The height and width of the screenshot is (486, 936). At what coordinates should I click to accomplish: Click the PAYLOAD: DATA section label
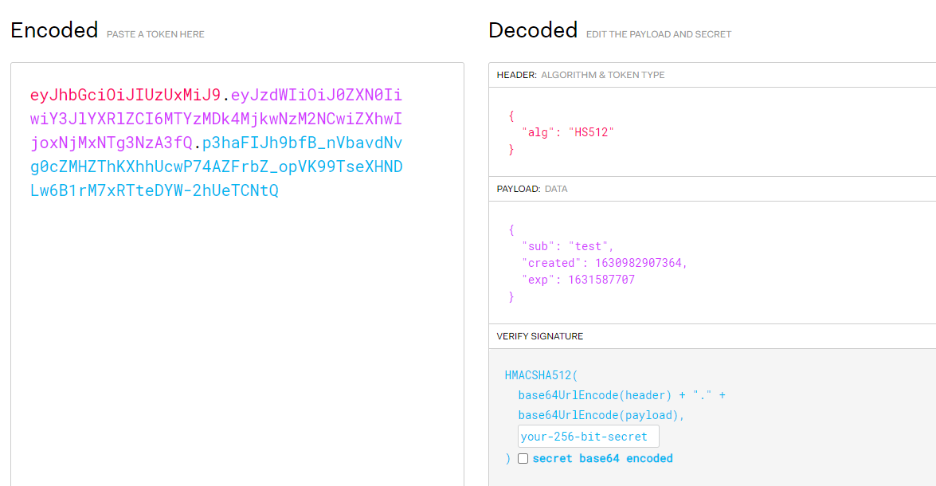(533, 190)
